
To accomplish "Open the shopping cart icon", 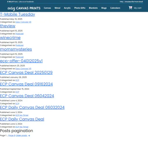I will [130, 8].
